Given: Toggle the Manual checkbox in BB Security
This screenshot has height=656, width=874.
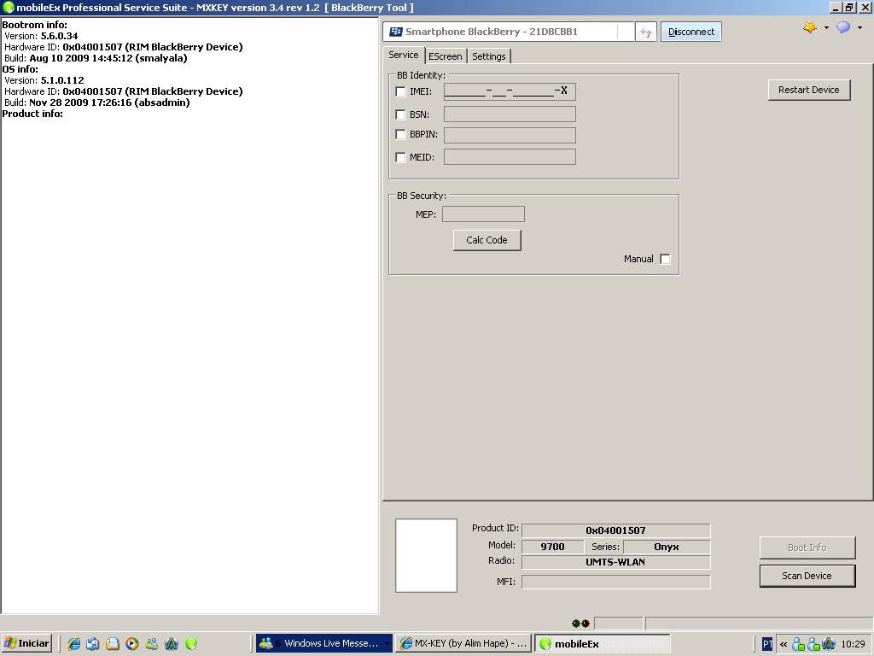Looking at the screenshot, I should click(665, 259).
